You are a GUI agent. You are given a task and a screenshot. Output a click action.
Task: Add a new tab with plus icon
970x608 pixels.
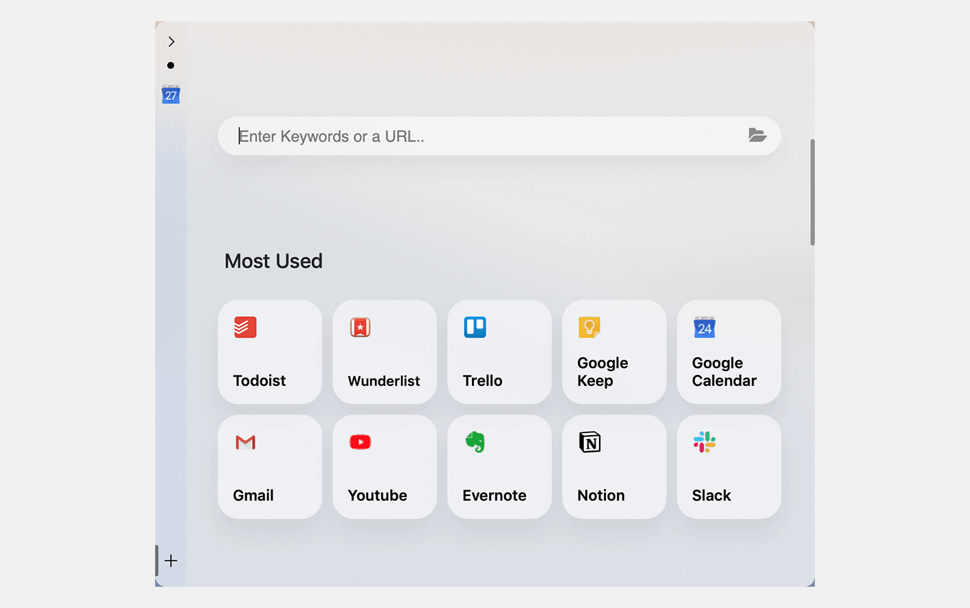(171, 561)
